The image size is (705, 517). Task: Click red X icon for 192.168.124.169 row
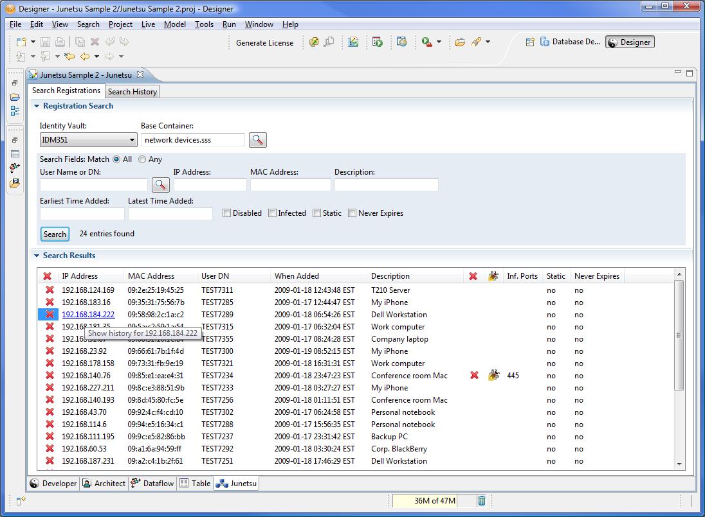click(48, 290)
